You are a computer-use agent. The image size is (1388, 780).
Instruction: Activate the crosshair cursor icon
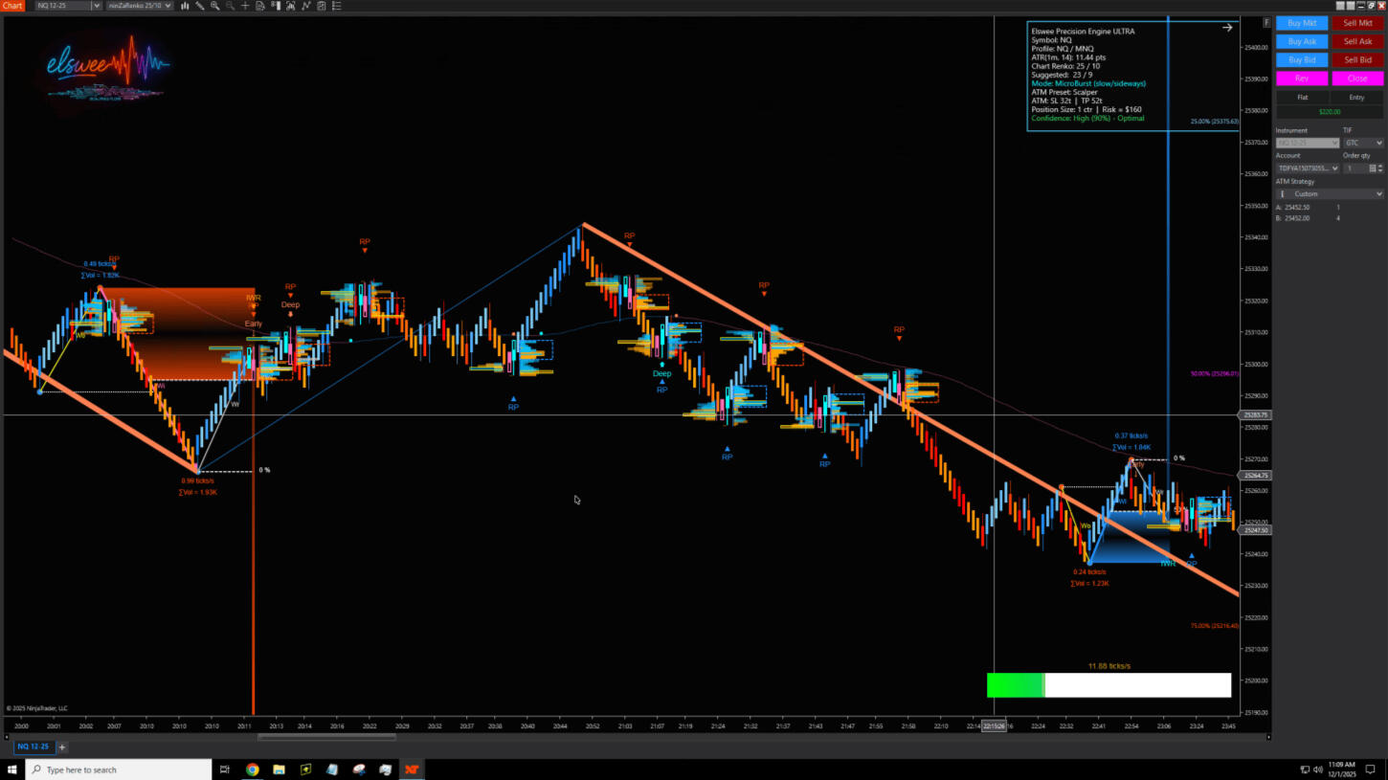pyautogui.click(x=245, y=6)
